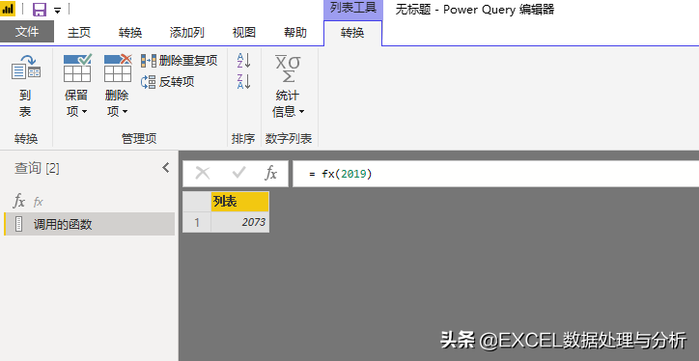
Task: Click the Statistics sigma icon
Action: point(288,69)
